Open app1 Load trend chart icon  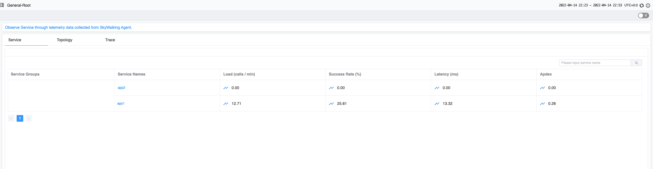(x=226, y=104)
